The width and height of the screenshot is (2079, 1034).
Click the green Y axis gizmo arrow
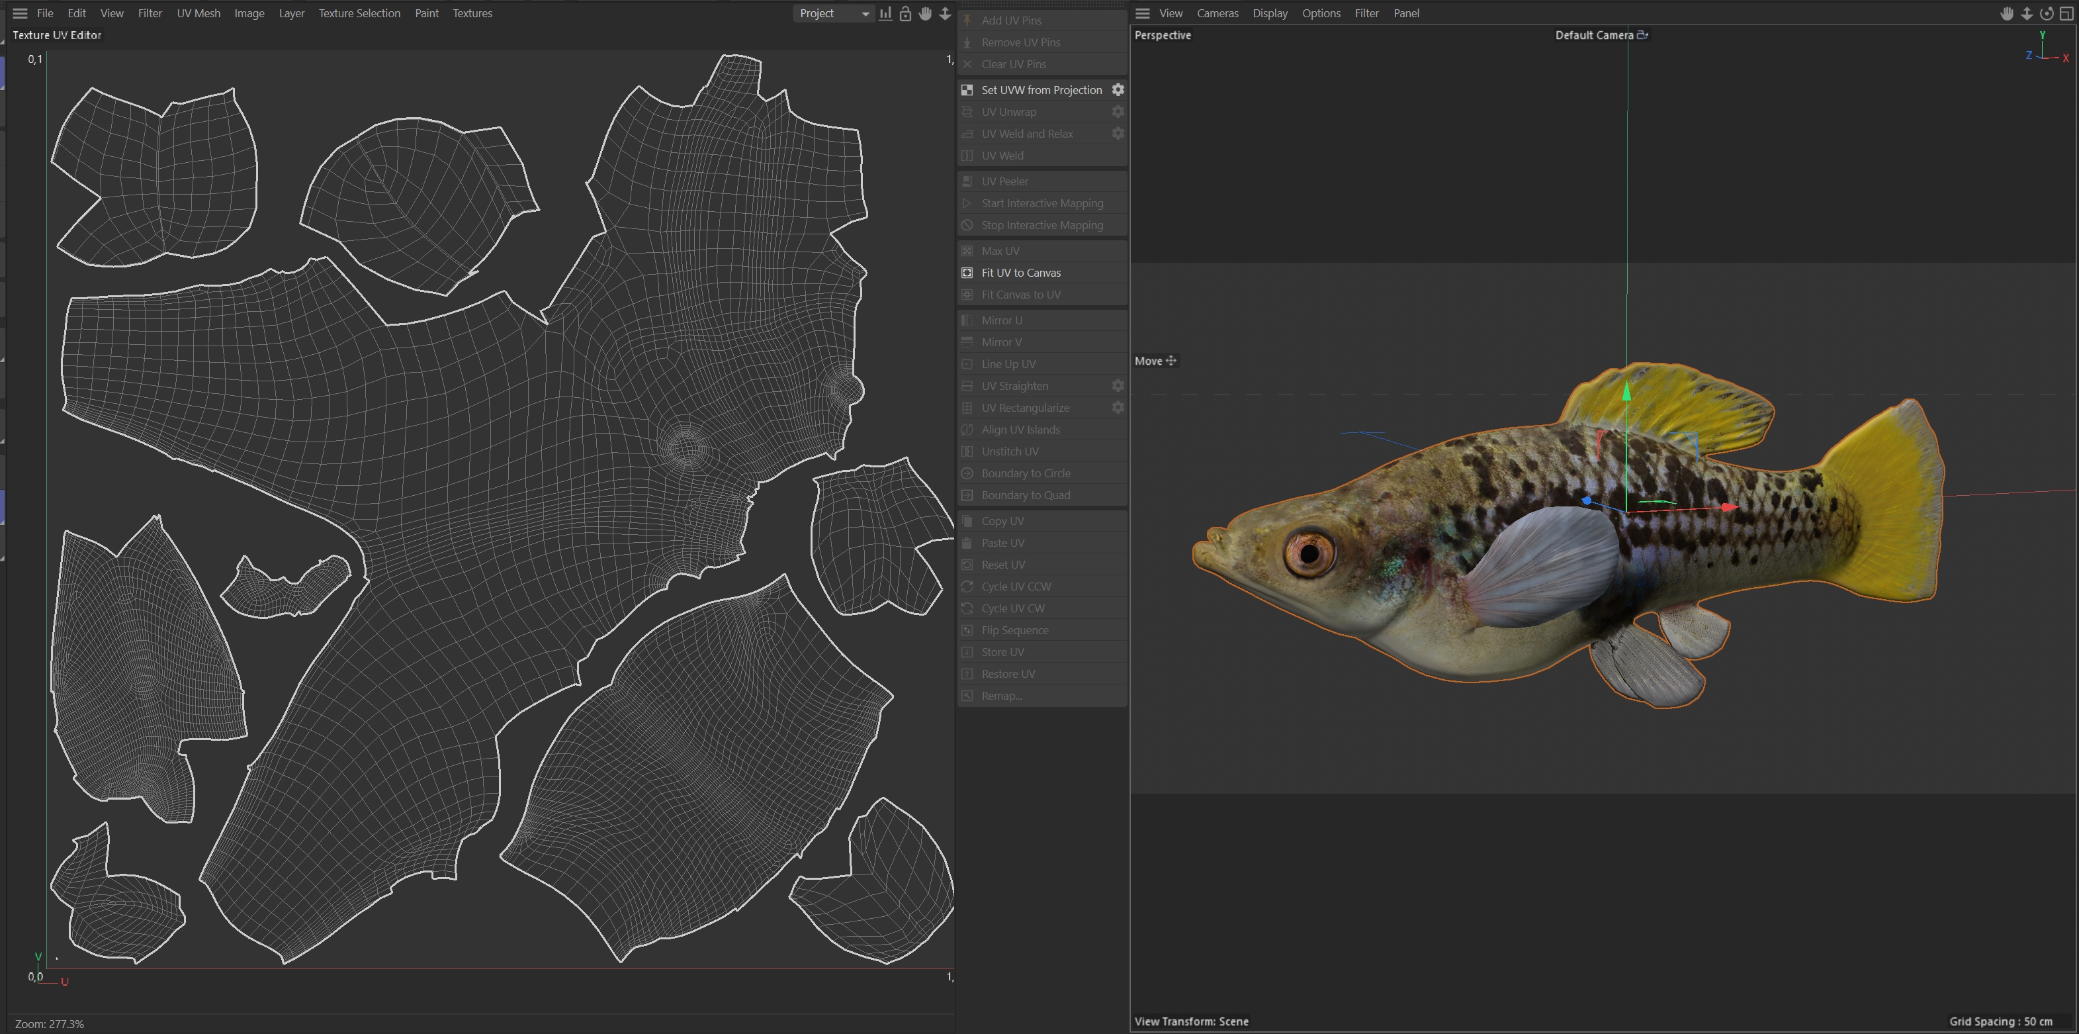coord(1626,393)
